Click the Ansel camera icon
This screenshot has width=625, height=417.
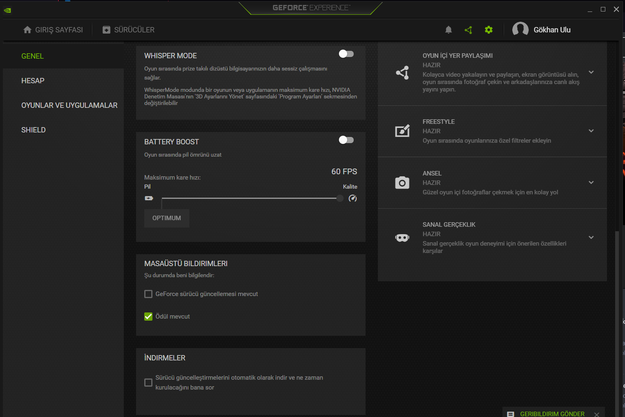pos(402,182)
